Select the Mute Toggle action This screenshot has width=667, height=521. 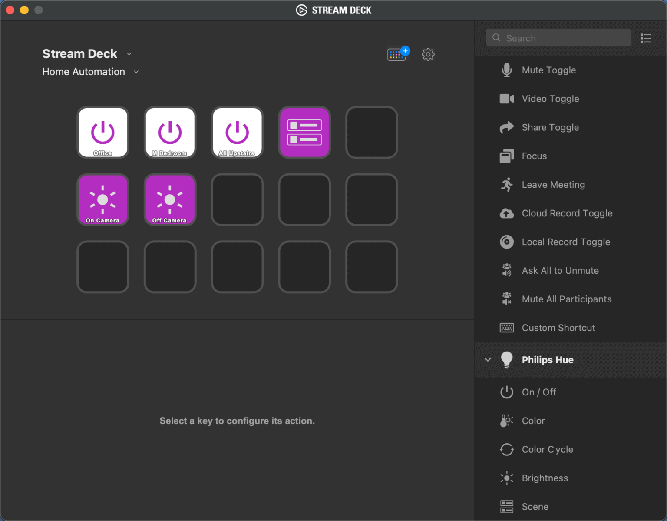coord(549,70)
